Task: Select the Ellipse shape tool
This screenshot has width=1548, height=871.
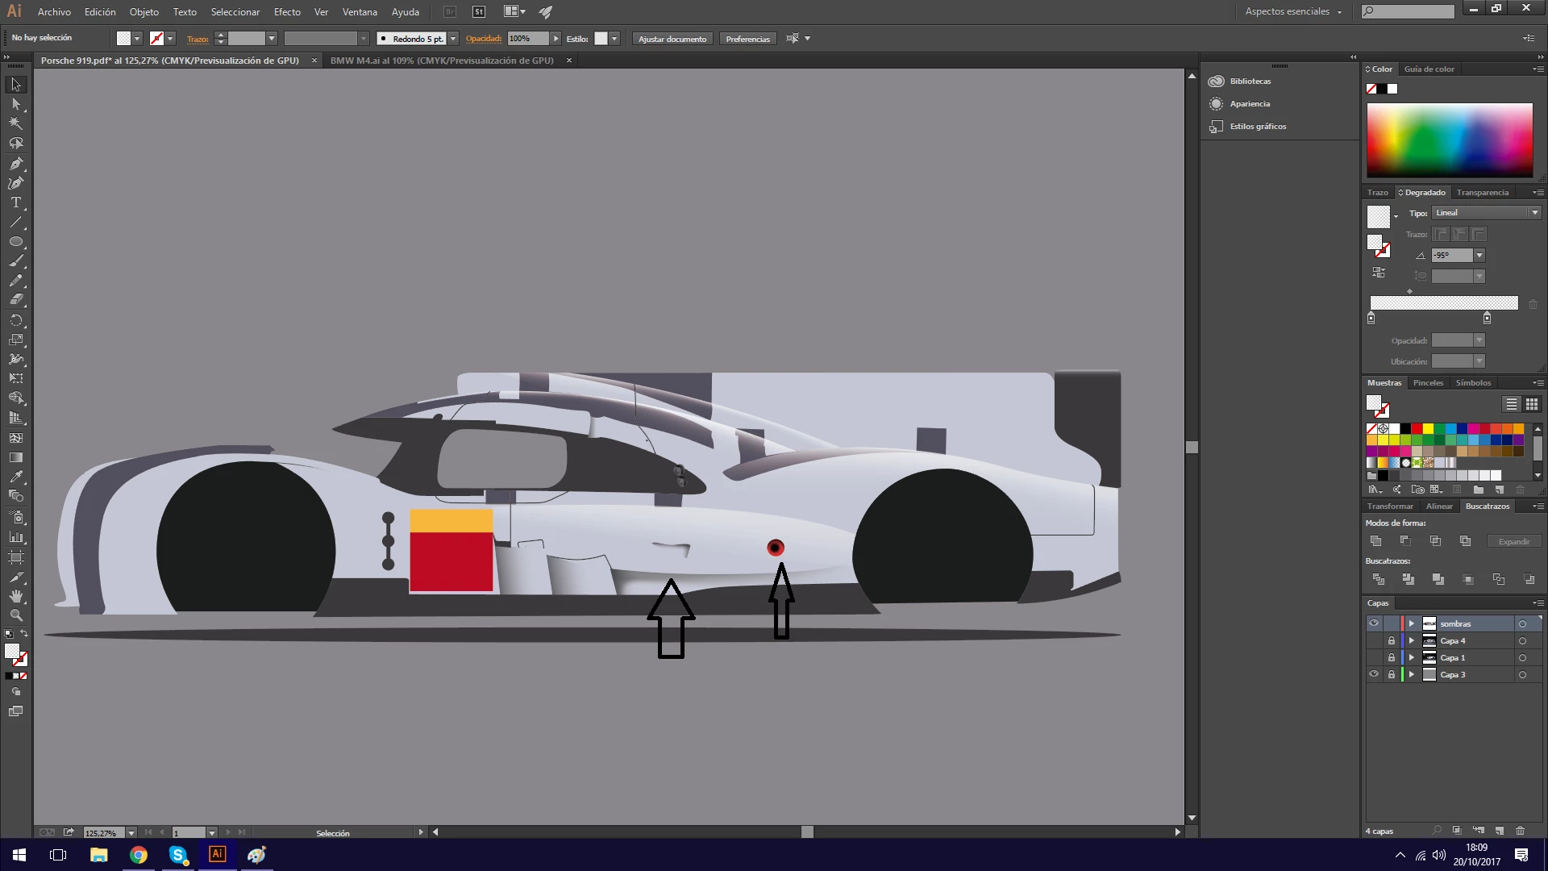Action: pos(15,242)
